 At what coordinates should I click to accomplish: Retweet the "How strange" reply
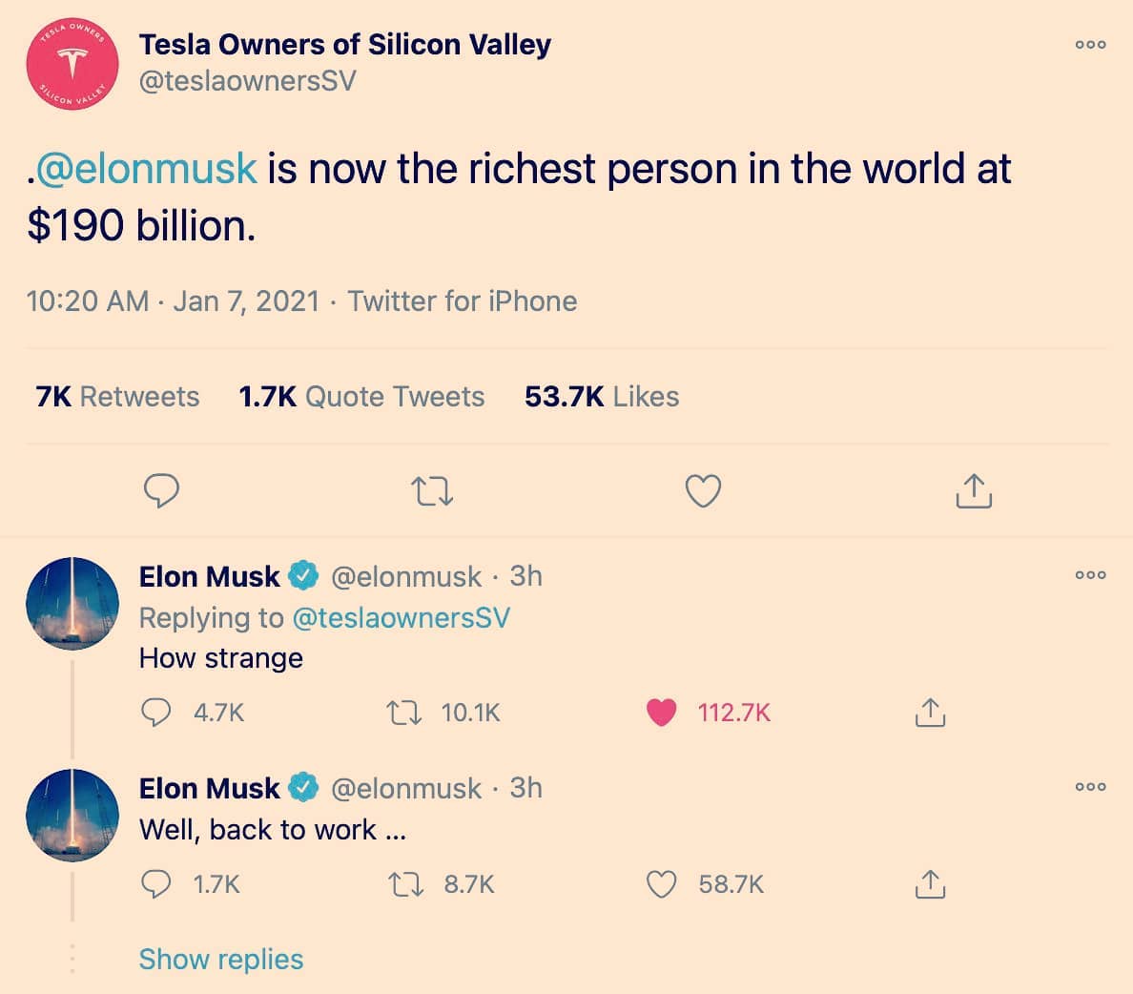click(x=404, y=713)
